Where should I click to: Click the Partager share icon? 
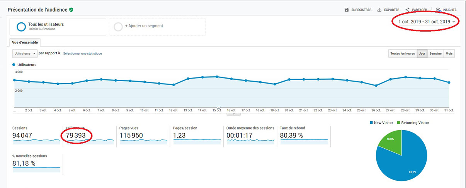tap(407, 10)
